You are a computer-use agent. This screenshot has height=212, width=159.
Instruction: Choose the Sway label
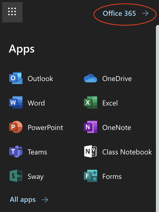[x=36, y=177]
